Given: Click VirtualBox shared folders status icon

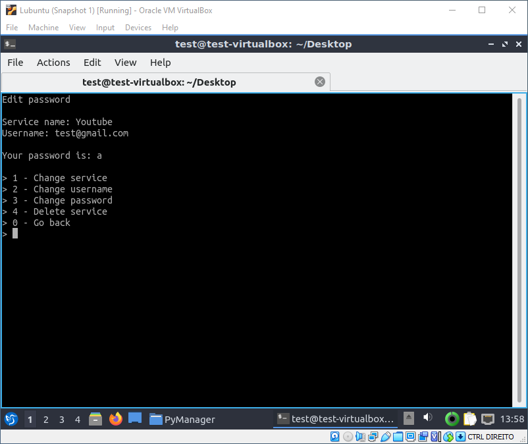Looking at the screenshot, I should pos(398,437).
